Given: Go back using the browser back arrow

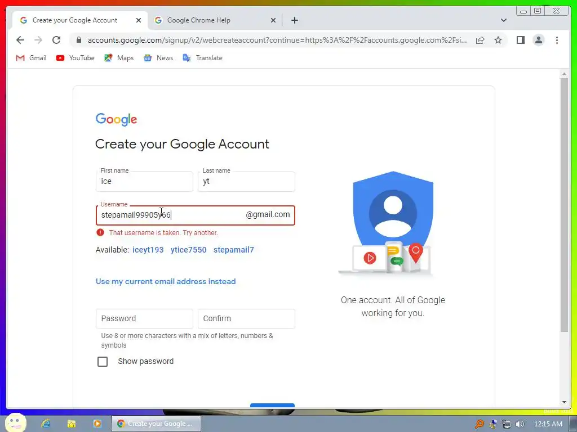Looking at the screenshot, I should click(x=20, y=40).
